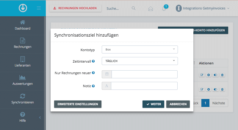Click the GetMyInvoices download logo
238x130 pixels.
(x=23, y=8)
